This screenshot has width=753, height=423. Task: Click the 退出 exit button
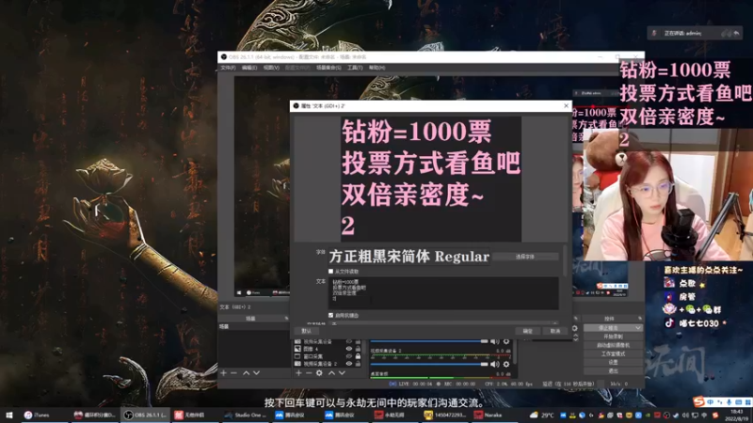614,371
